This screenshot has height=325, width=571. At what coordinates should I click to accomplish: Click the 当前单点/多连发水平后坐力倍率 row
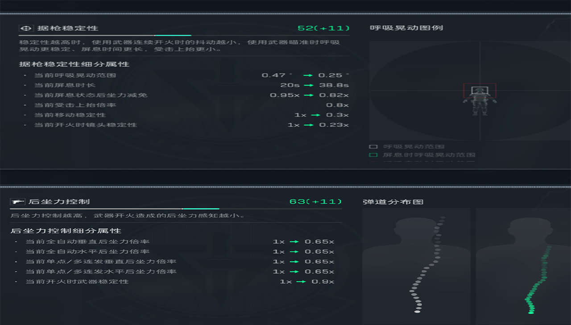click(x=101, y=272)
